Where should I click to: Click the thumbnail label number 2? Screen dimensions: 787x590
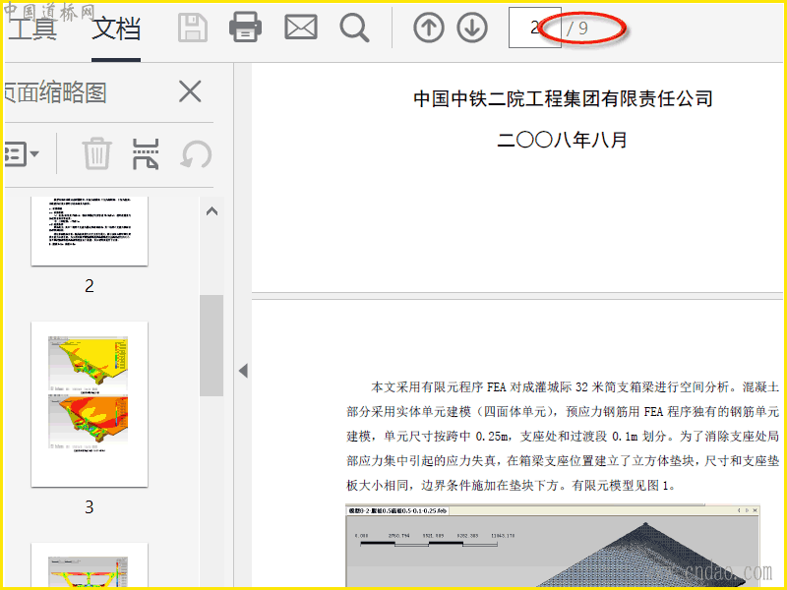tap(89, 286)
